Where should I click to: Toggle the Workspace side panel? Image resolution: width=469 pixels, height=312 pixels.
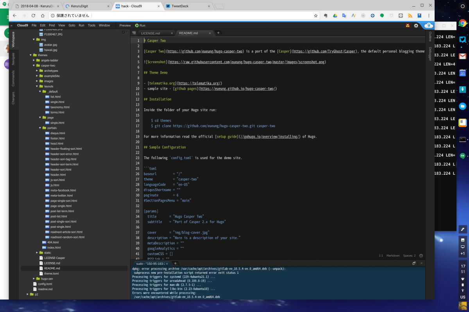coord(13,39)
